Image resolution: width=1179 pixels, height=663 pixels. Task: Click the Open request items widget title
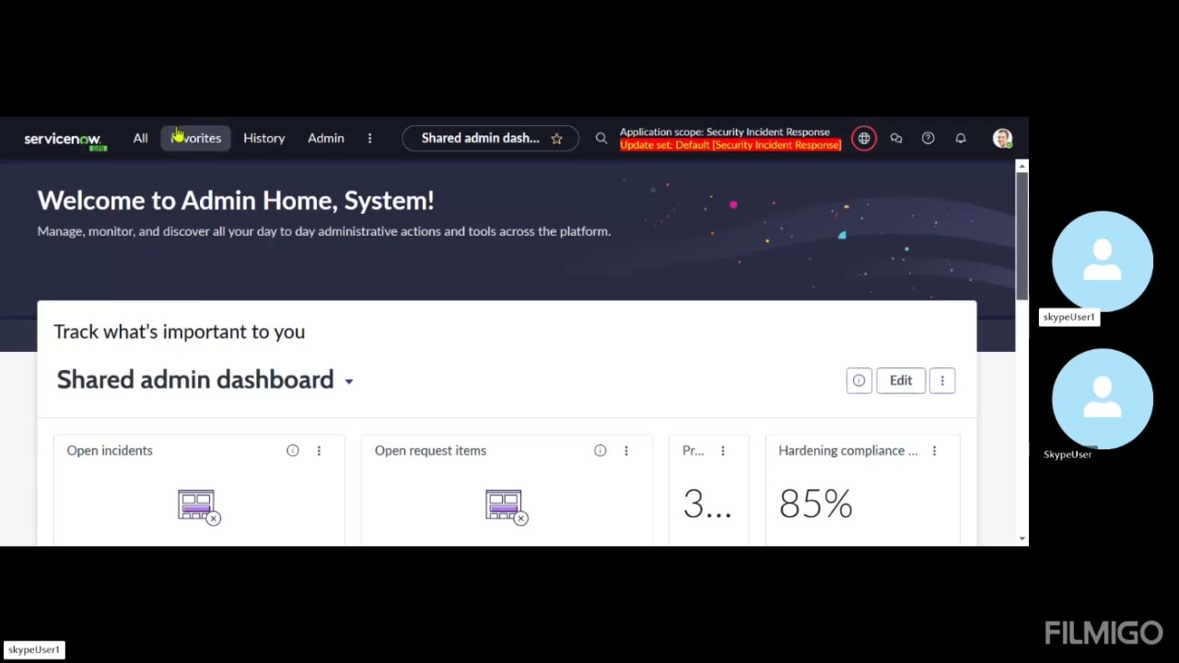(x=430, y=450)
